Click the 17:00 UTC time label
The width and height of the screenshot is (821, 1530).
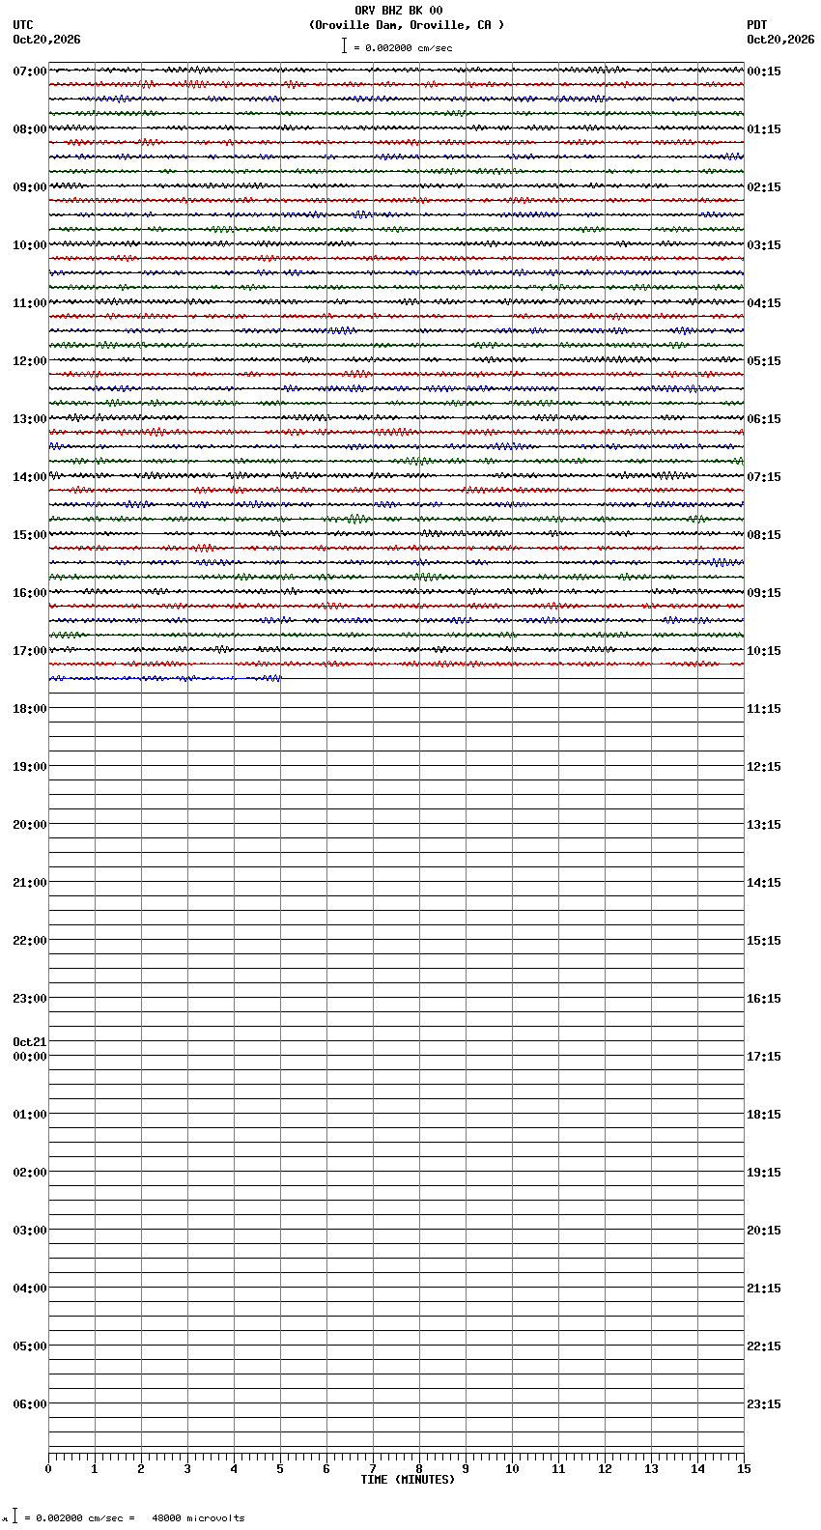tap(30, 651)
